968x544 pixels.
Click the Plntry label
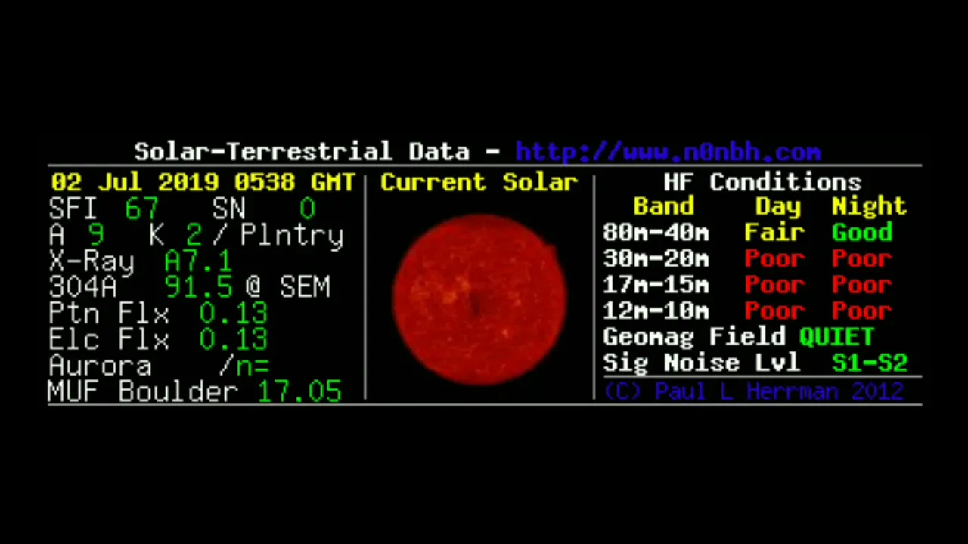point(292,236)
